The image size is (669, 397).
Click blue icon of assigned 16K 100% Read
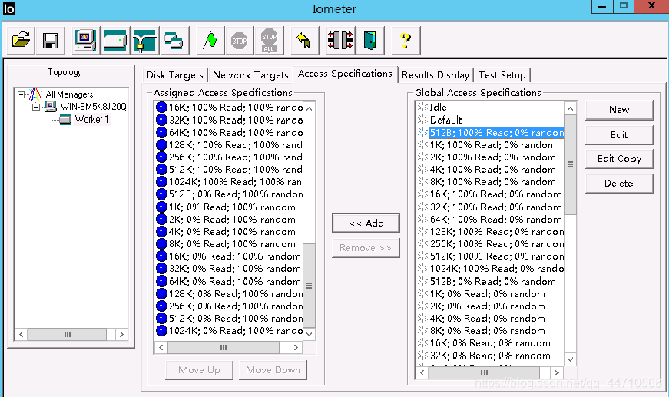tap(161, 108)
